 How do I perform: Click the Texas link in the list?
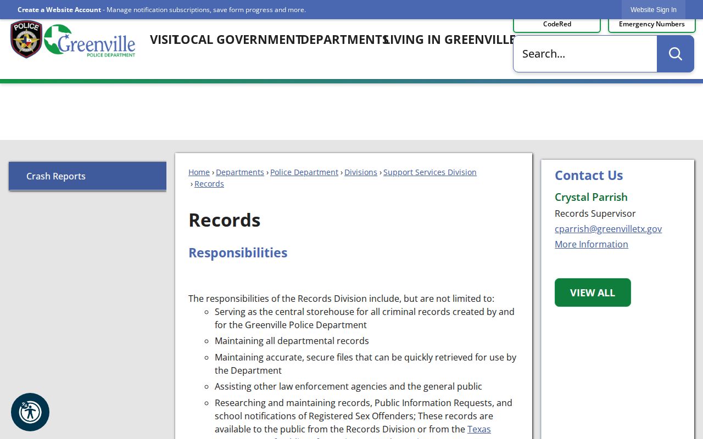[479, 429]
